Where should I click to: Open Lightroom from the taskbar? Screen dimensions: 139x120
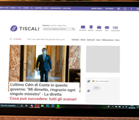pos(53,106)
